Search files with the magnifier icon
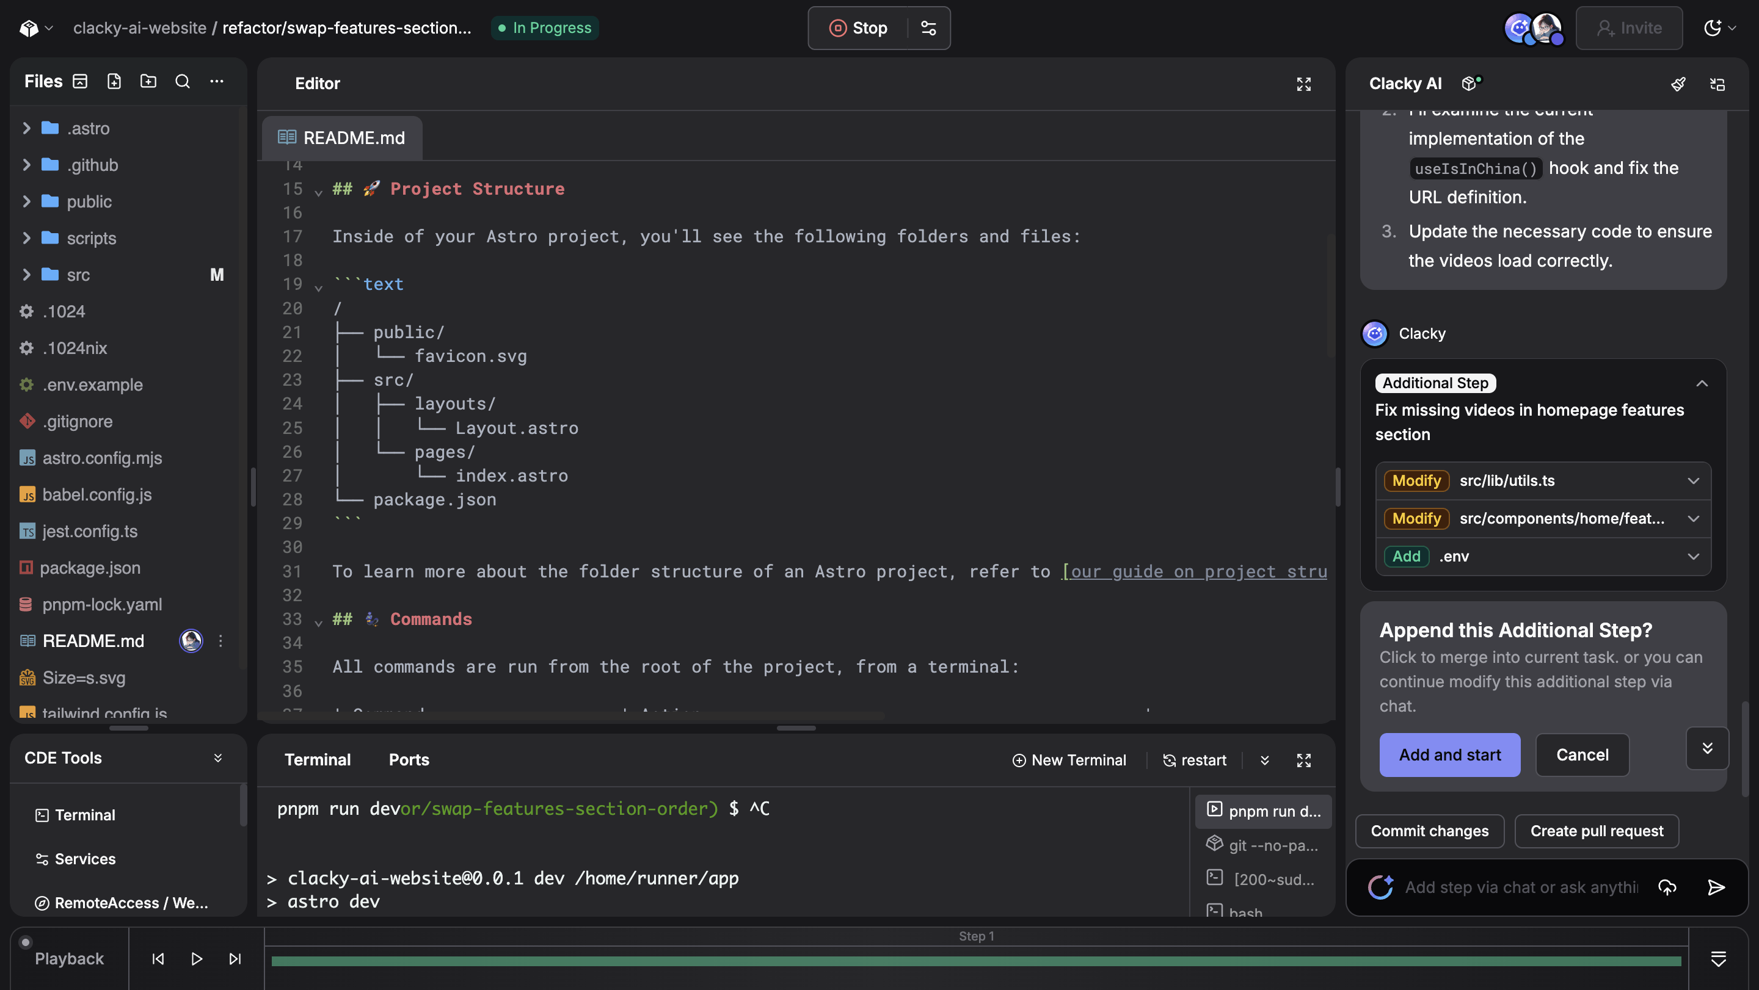1759x990 pixels. [x=183, y=81]
